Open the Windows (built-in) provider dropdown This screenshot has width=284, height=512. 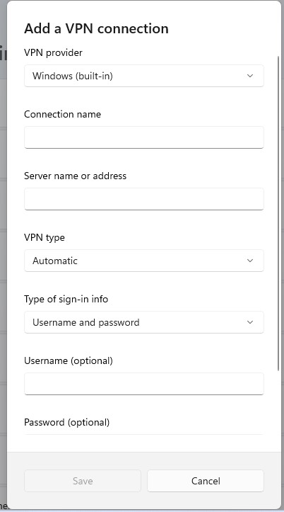[144, 76]
